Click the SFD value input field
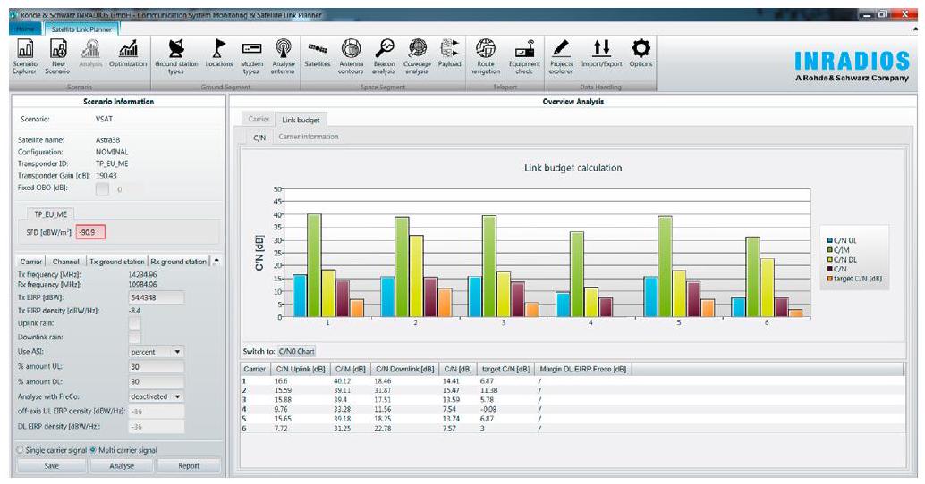The image size is (925, 484). [x=91, y=232]
